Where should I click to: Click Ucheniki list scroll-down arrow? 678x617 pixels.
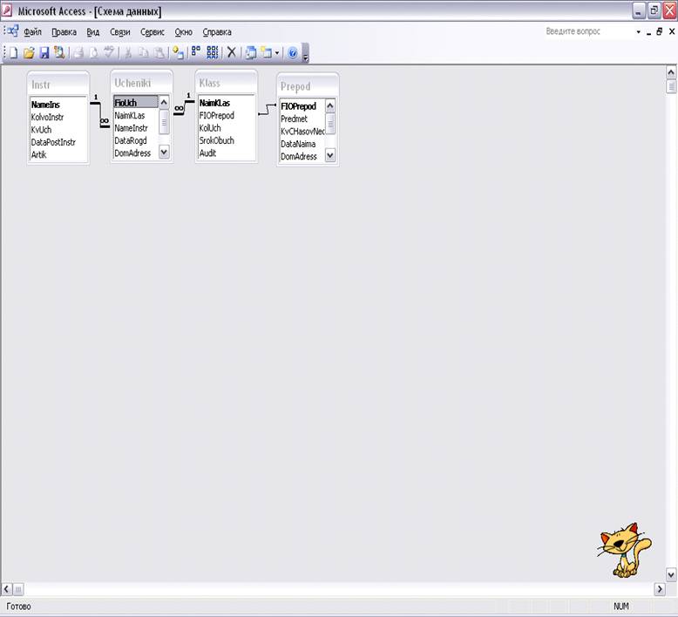coord(164,152)
